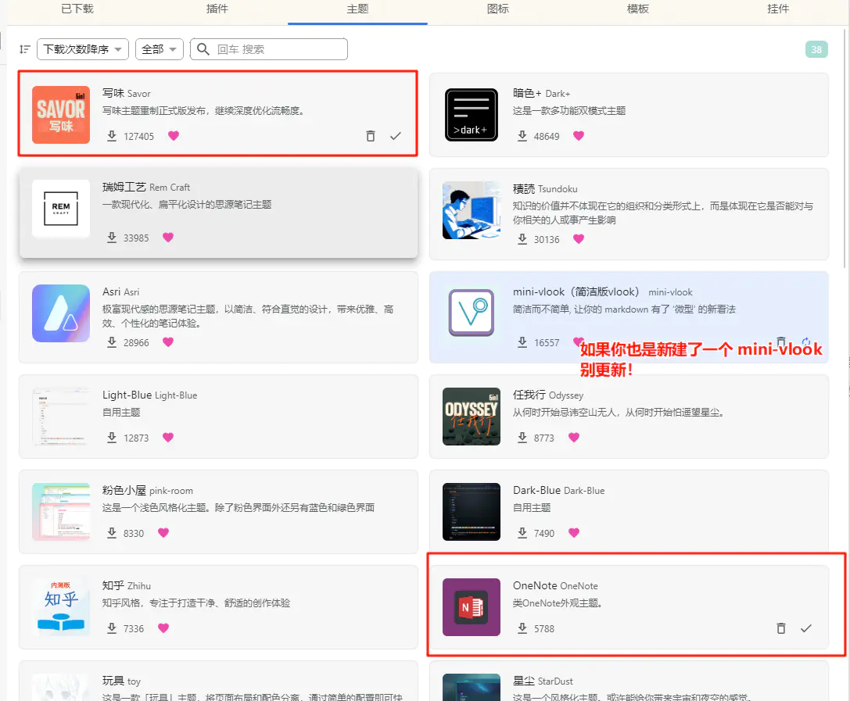Uninstall OneNote theme via trash icon
Screen dimensions: 850x701
pyautogui.click(x=780, y=628)
